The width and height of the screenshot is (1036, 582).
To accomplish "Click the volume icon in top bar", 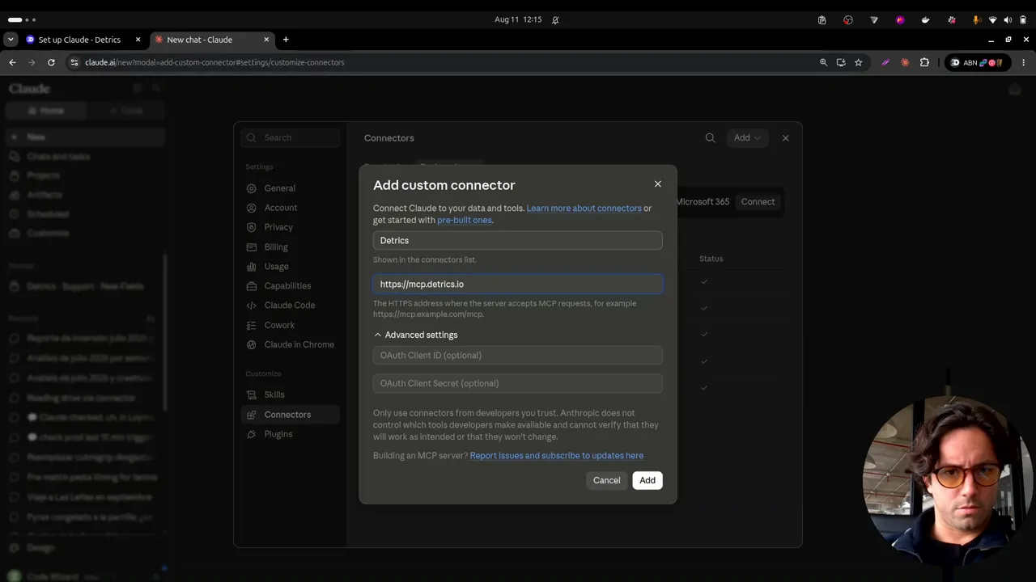I will [x=1008, y=19].
